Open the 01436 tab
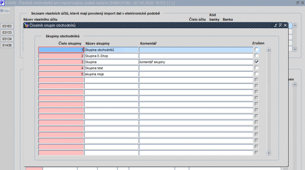 click(7, 45)
